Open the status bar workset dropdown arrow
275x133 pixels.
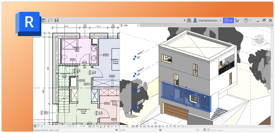tap(194, 130)
